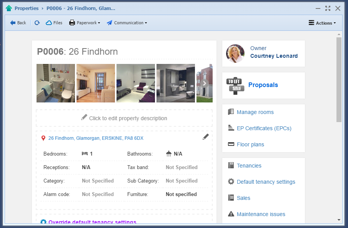Image resolution: width=348 pixels, height=228 pixels.
Task: Open Manage rooms
Action: [255, 112]
